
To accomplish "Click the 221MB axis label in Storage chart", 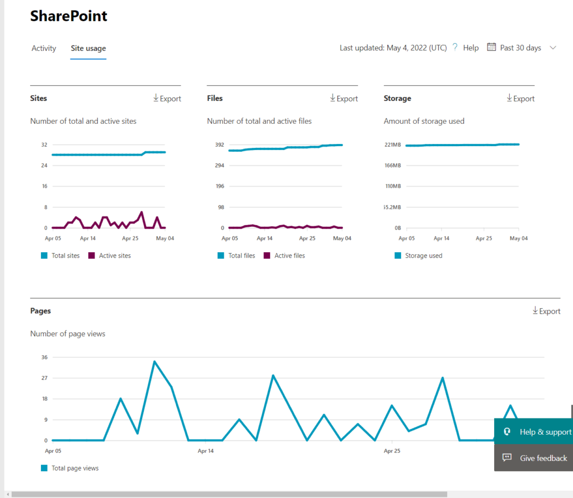I will pos(392,145).
